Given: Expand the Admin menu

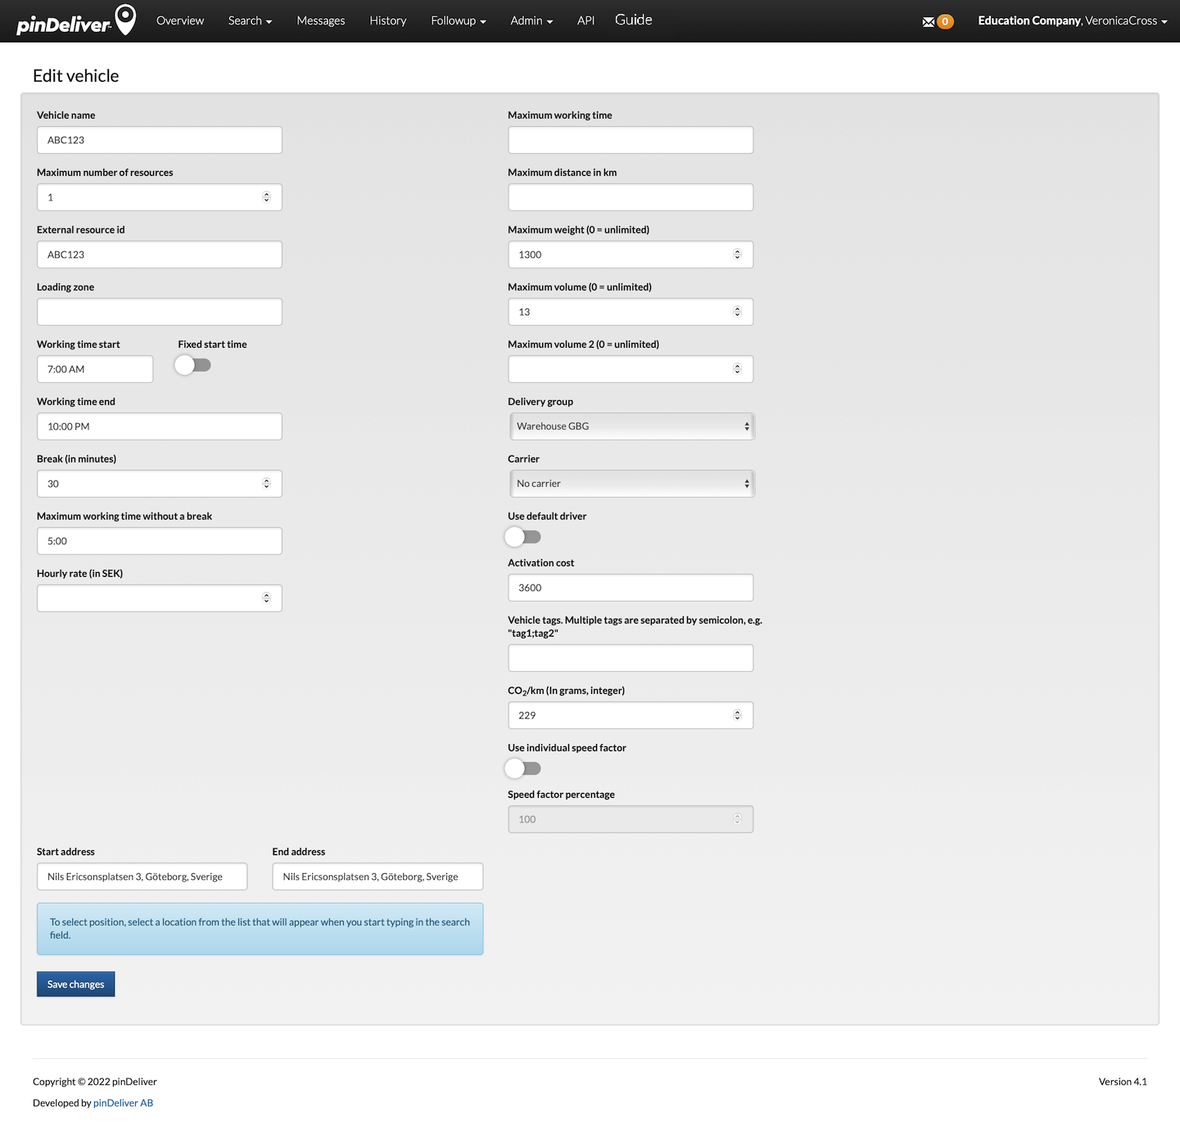Looking at the screenshot, I should coord(531,20).
